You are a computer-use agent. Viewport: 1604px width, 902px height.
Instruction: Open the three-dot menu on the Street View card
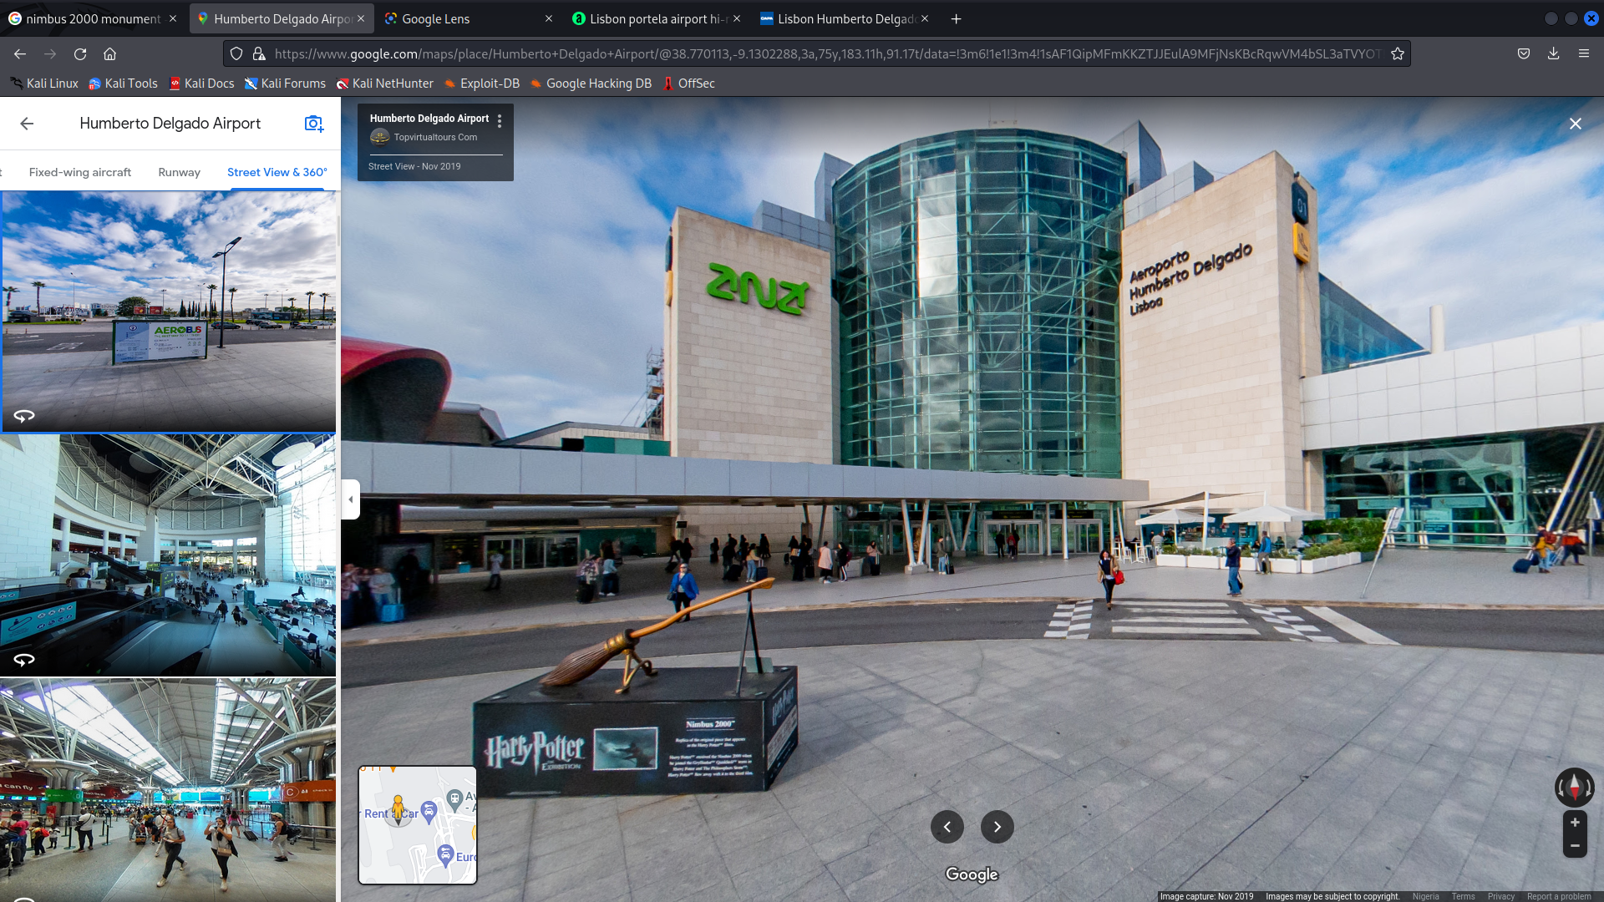point(500,121)
